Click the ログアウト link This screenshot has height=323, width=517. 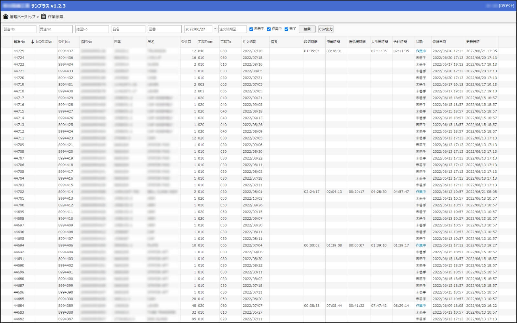[x=506, y=6]
